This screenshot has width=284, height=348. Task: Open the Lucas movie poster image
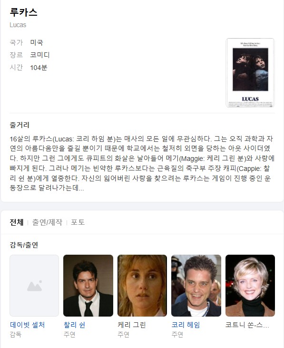[x=250, y=73]
